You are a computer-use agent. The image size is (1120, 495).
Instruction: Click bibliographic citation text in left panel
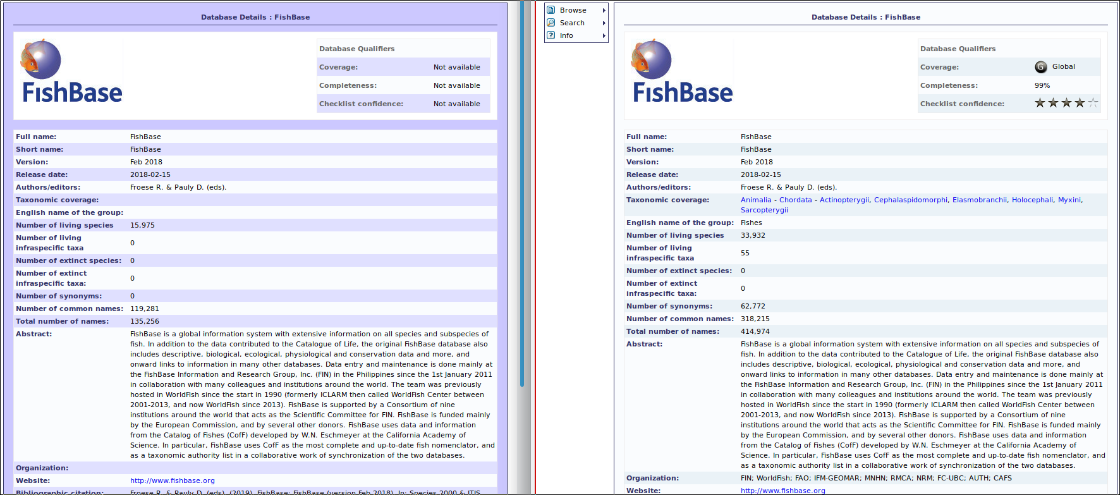coord(305,492)
